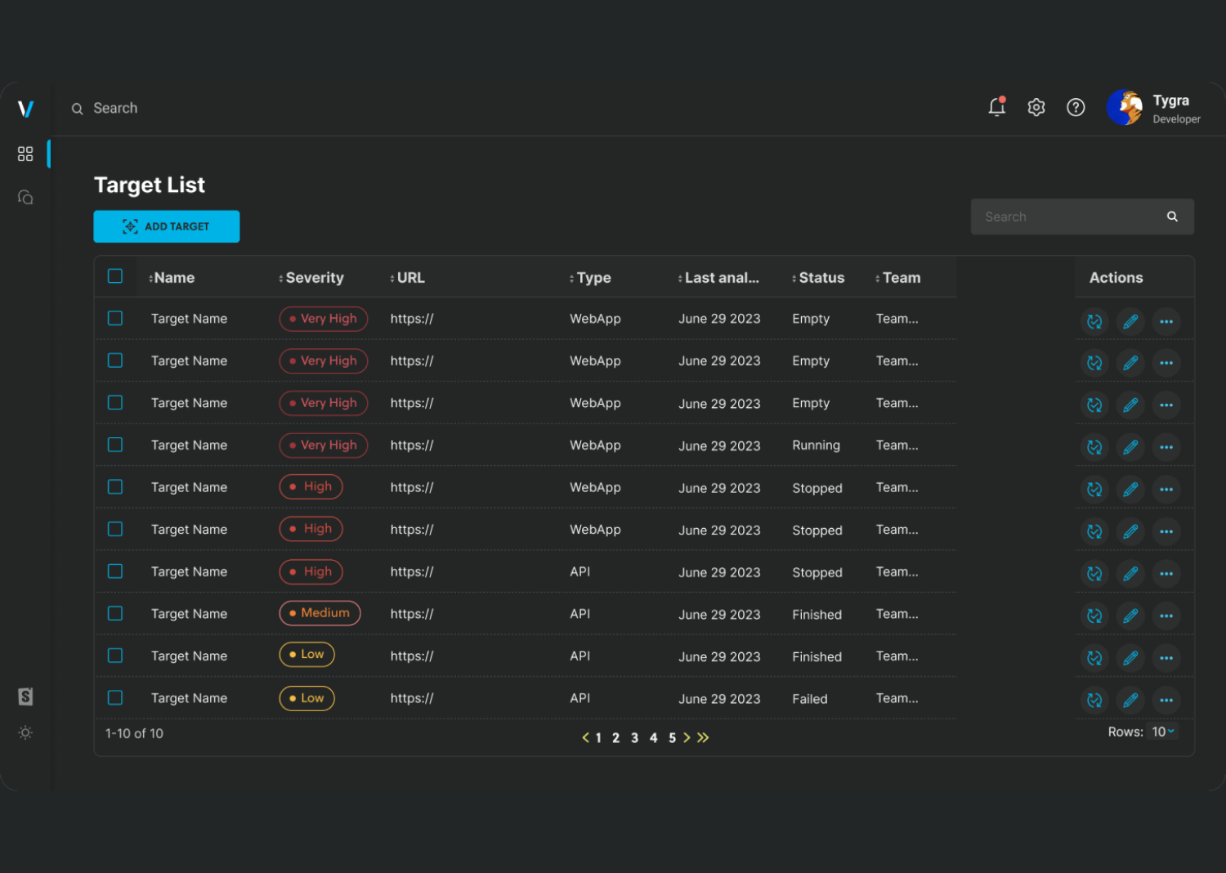Edit the Failed status target
The height and width of the screenshot is (873, 1226).
pos(1130,700)
